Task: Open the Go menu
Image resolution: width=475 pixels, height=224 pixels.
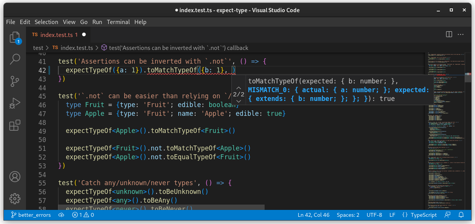Action: (x=84, y=22)
